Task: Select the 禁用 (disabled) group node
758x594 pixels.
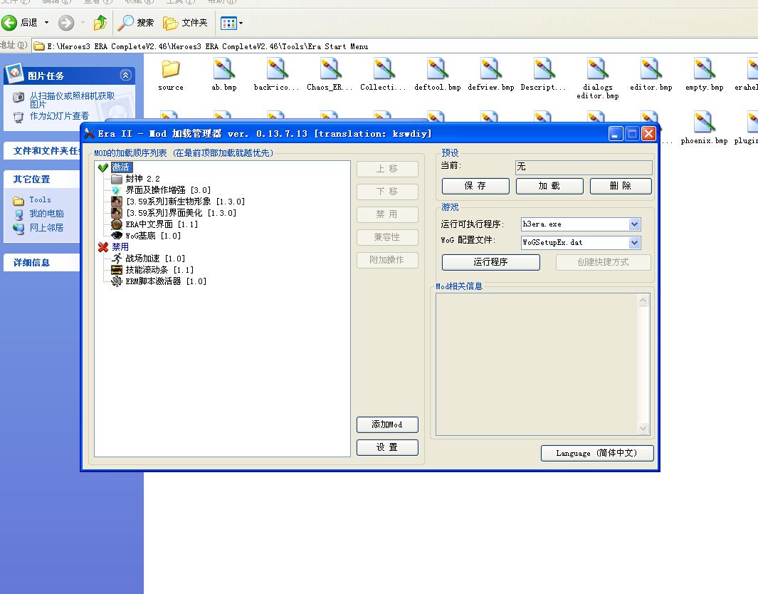Action: (x=120, y=246)
